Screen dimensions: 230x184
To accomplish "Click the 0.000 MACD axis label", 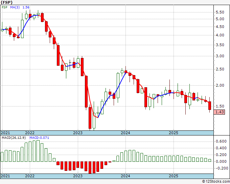I will coord(221,161).
